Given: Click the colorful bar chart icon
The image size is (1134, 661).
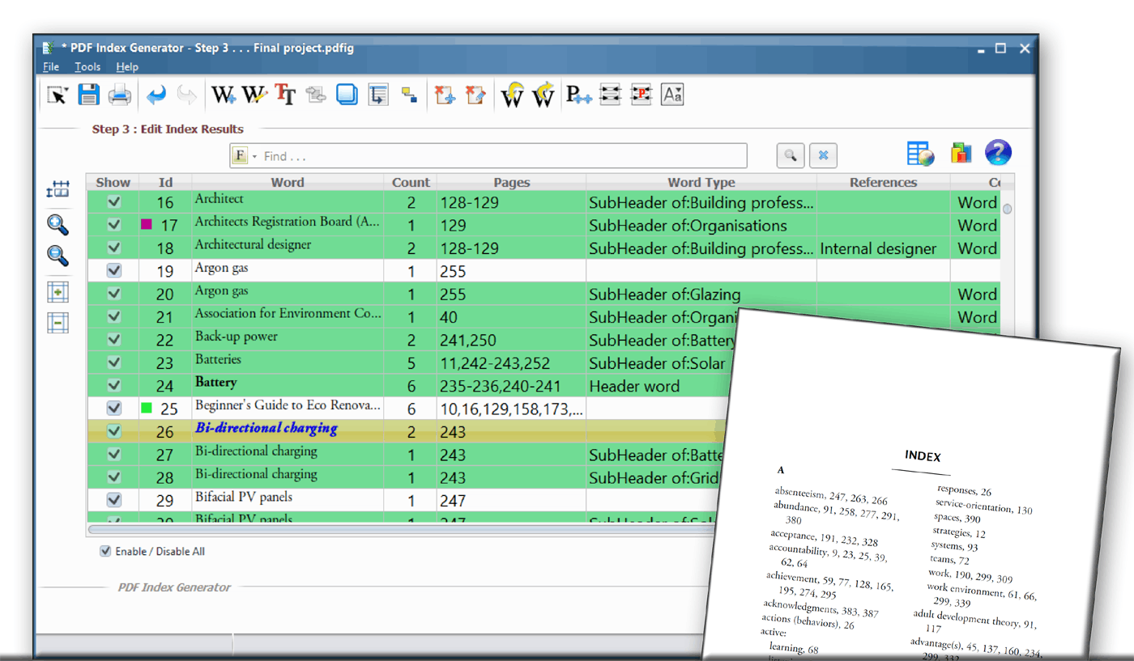Looking at the screenshot, I should pyautogui.click(x=961, y=153).
